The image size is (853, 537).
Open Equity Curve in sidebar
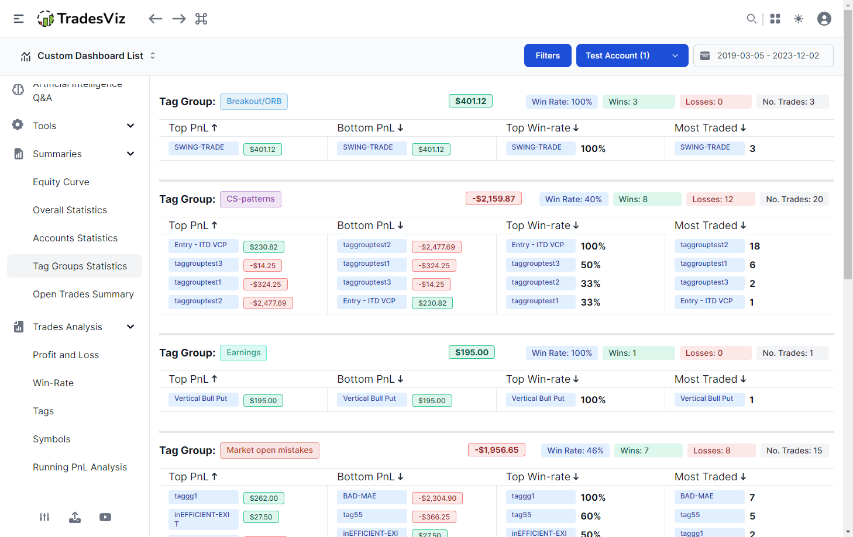click(x=61, y=182)
